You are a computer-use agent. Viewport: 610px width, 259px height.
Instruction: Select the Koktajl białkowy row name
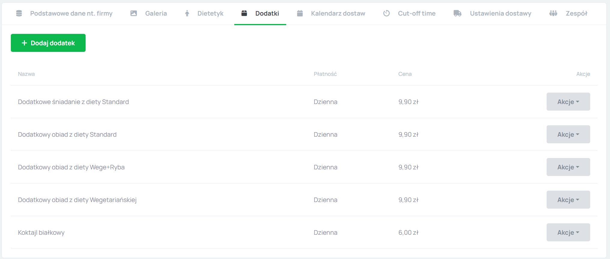[x=41, y=233]
